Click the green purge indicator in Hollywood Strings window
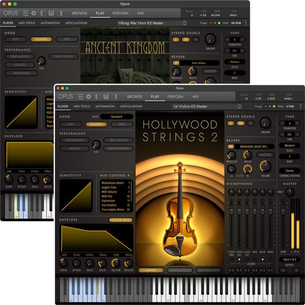 pyautogui.click(x=274, y=106)
